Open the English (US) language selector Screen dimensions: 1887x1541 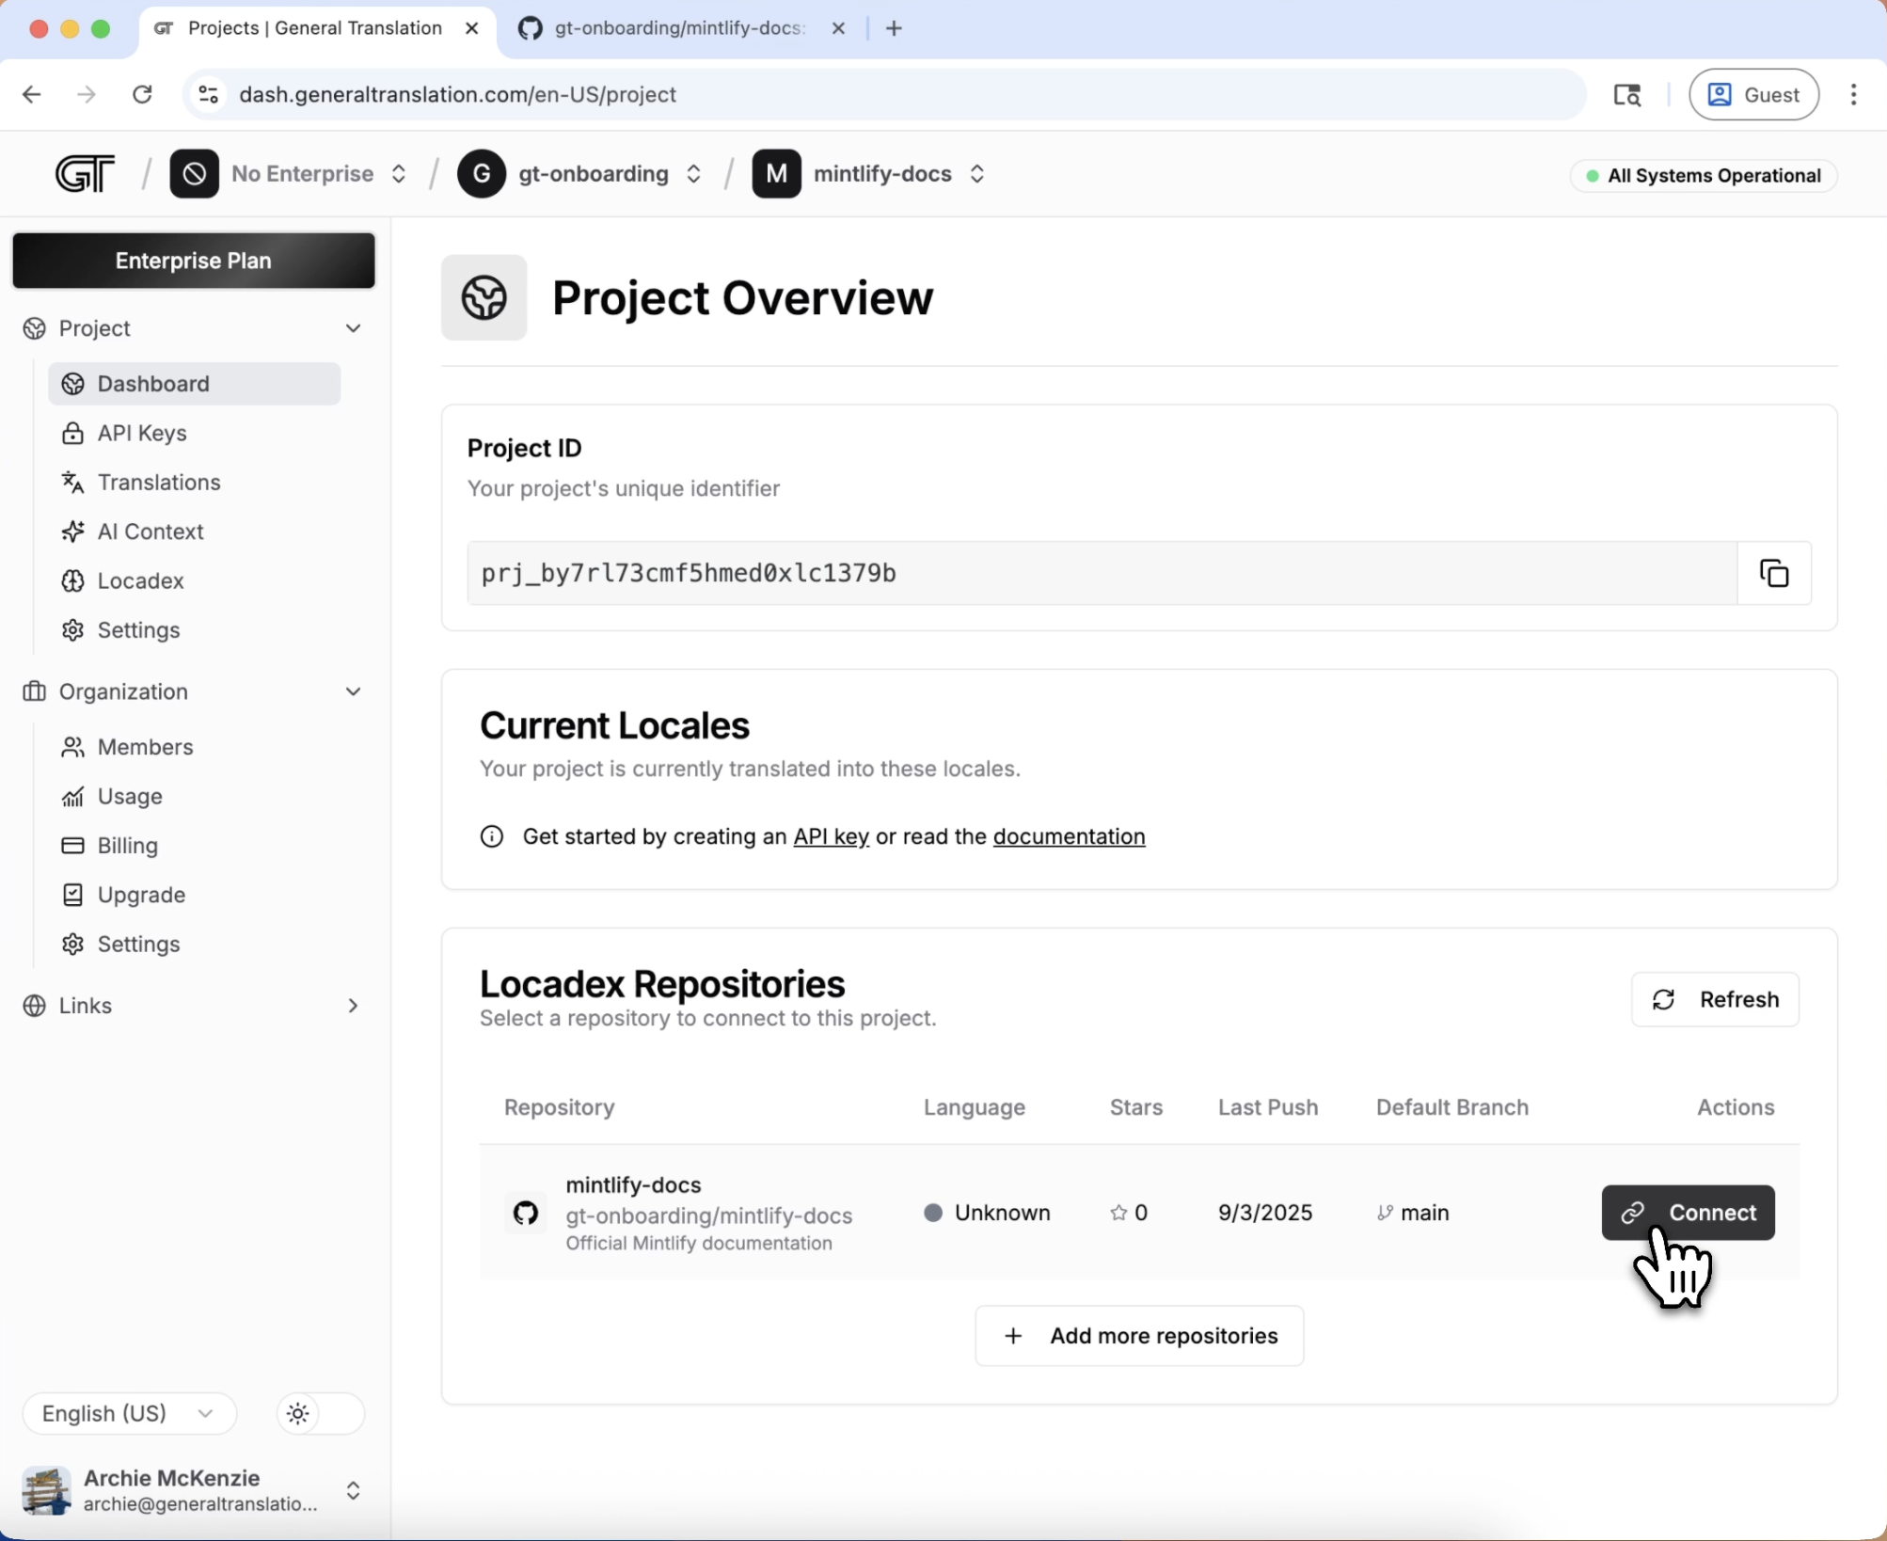click(x=128, y=1413)
